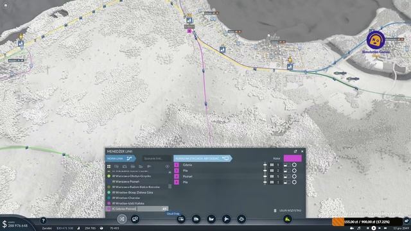
Task: Filter lines by ship type
Action: pos(141,167)
